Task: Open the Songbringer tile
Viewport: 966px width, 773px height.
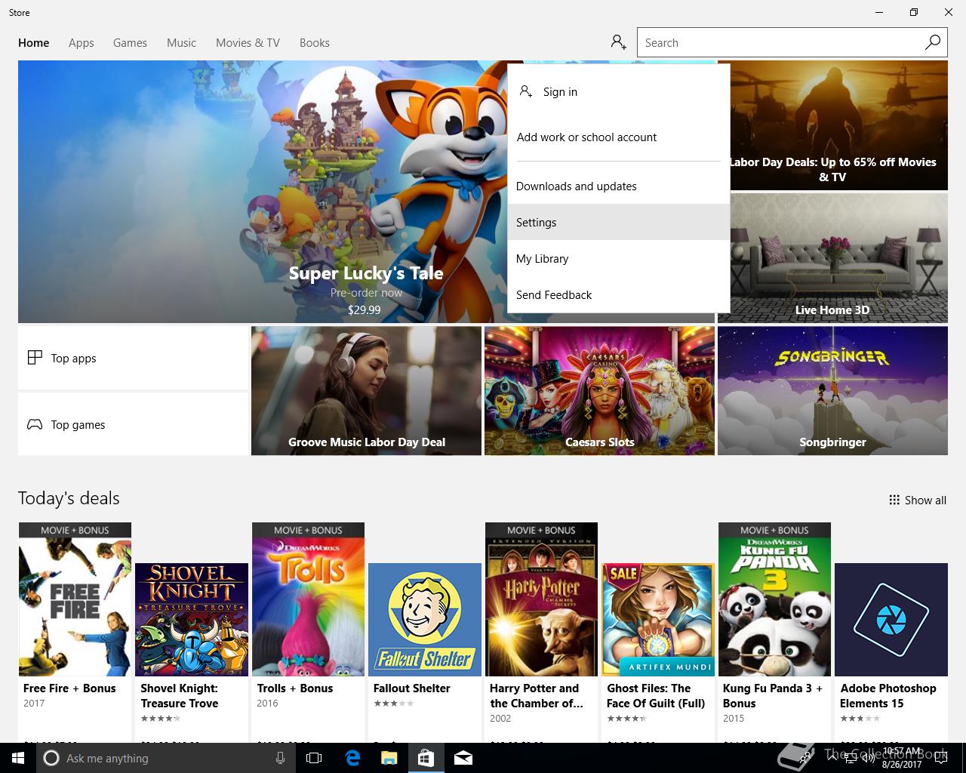Action: pyautogui.click(x=832, y=391)
